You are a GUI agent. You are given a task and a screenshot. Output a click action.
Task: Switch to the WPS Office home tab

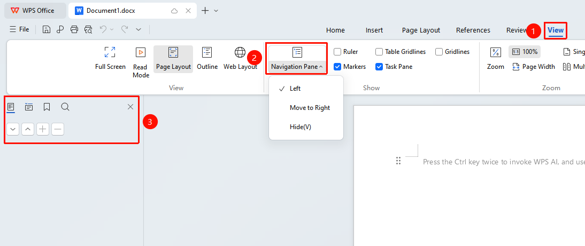point(35,11)
